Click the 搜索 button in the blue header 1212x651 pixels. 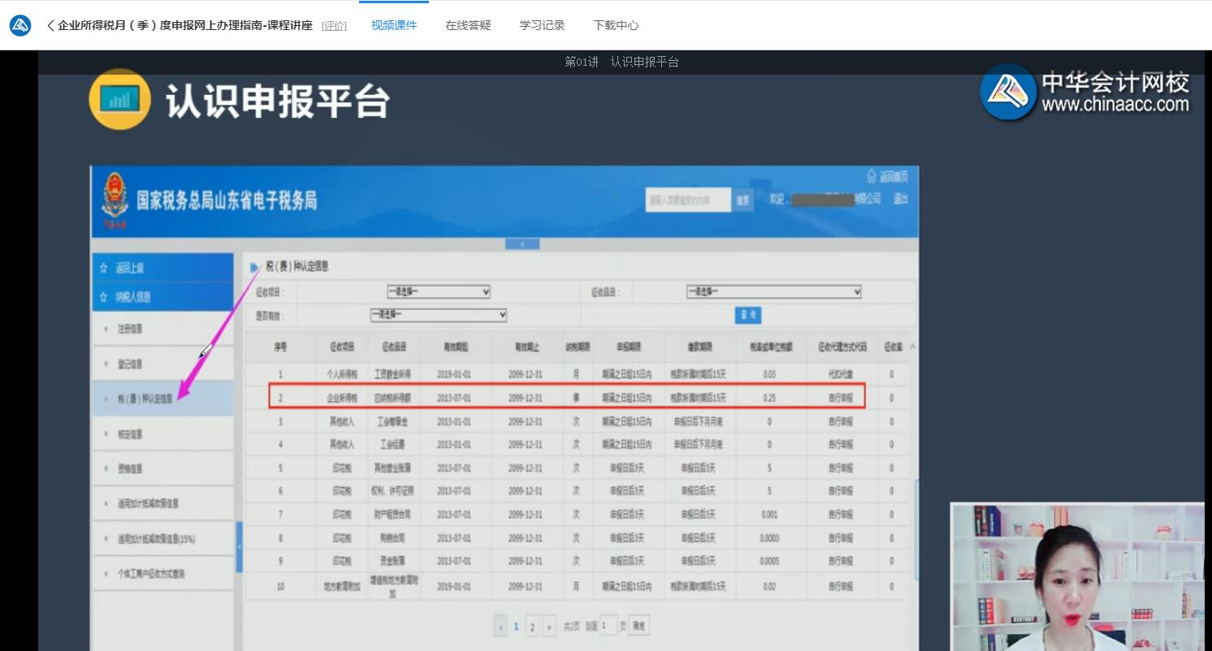[x=742, y=200]
